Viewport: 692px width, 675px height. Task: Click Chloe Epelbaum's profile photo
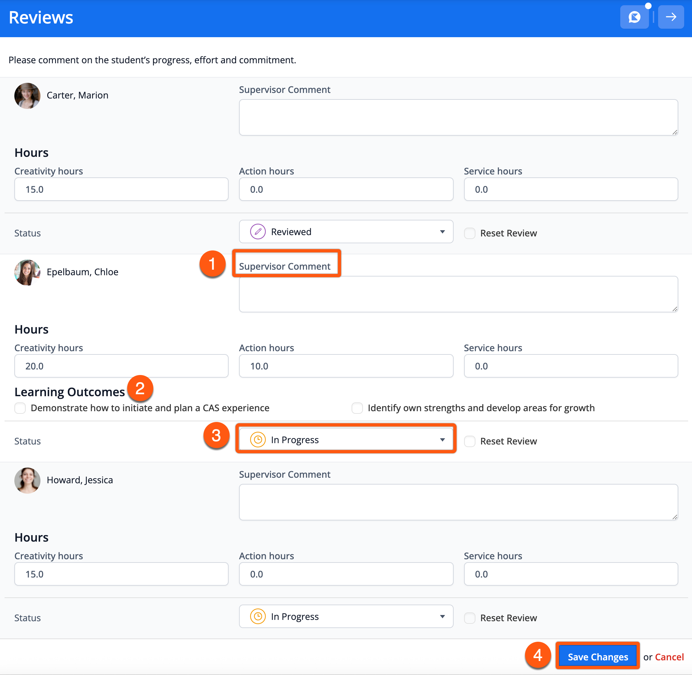(27, 272)
